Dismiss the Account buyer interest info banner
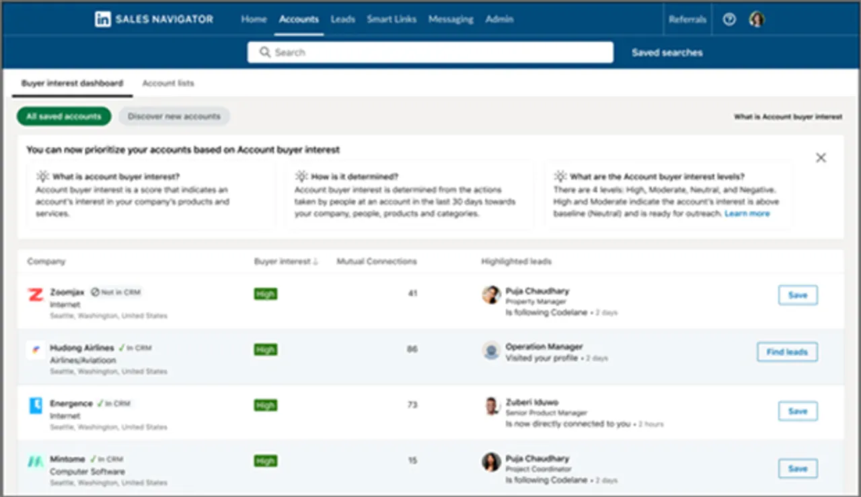The image size is (861, 497). (821, 157)
